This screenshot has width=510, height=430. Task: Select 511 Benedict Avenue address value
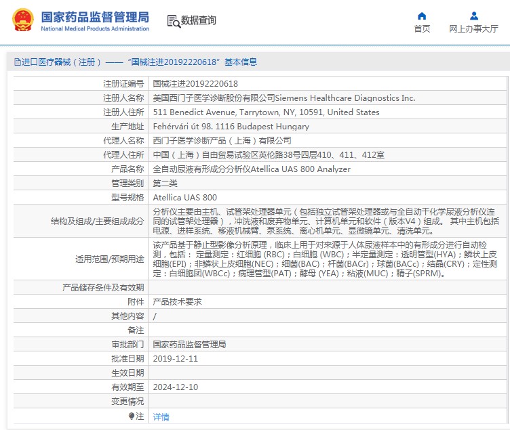point(266,112)
